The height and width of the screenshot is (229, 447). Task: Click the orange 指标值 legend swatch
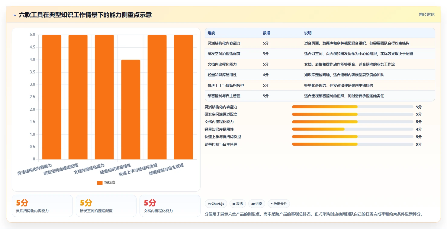[x=100, y=183]
